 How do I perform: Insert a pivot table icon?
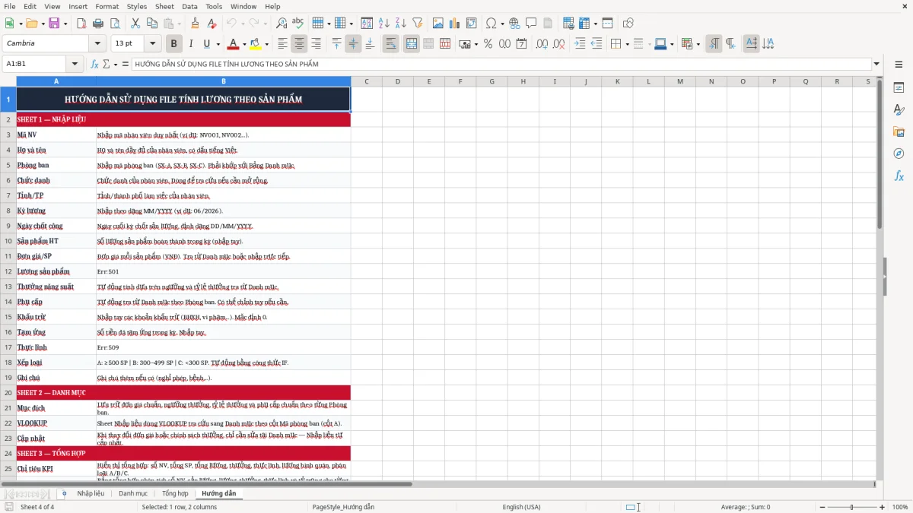[471, 24]
